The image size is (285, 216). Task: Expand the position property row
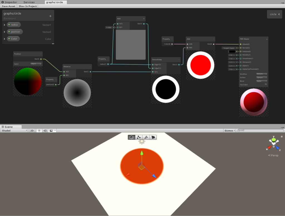click(x=4, y=32)
